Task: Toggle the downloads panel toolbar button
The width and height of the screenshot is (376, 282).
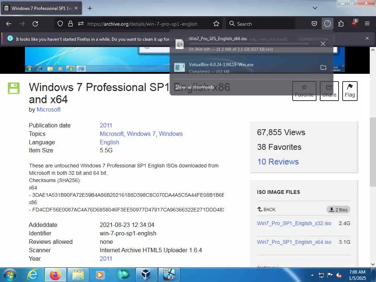Action: 327,24
